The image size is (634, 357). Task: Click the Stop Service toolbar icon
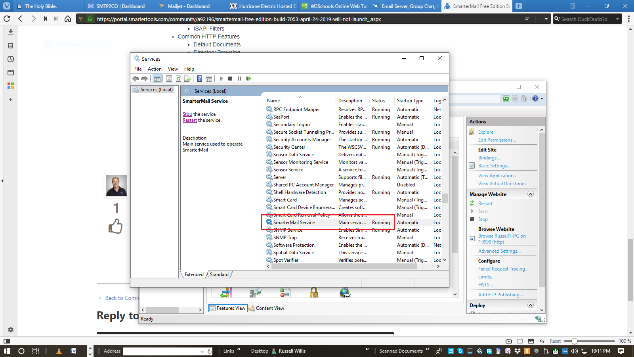pyautogui.click(x=230, y=79)
